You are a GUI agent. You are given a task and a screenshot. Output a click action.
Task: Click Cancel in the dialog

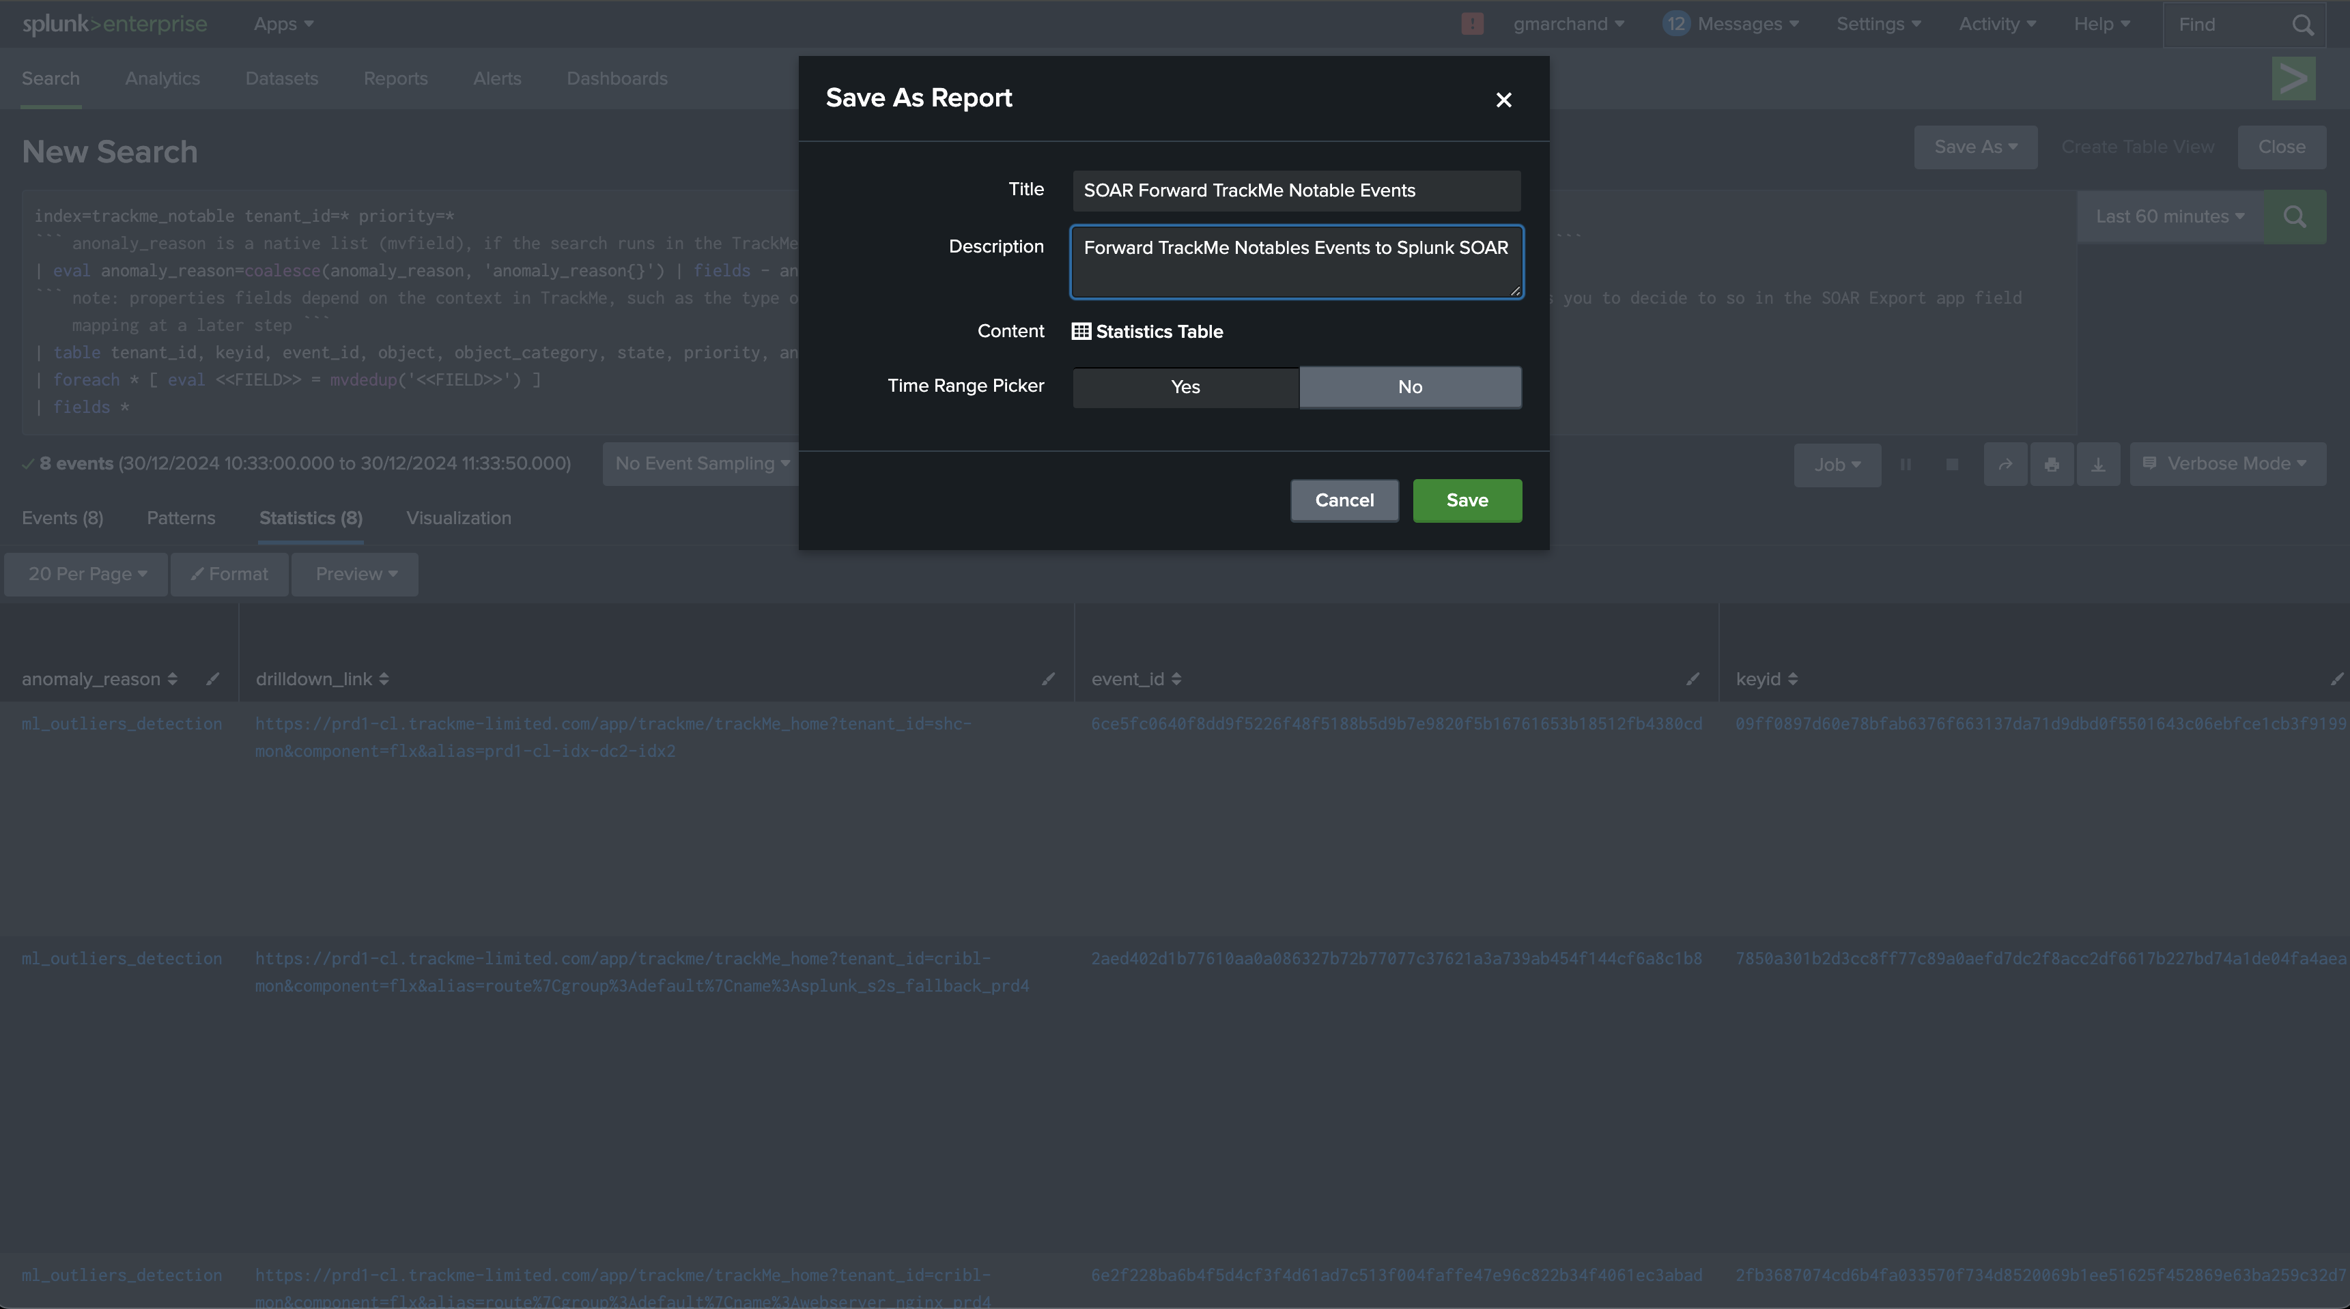click(1344, 501)
